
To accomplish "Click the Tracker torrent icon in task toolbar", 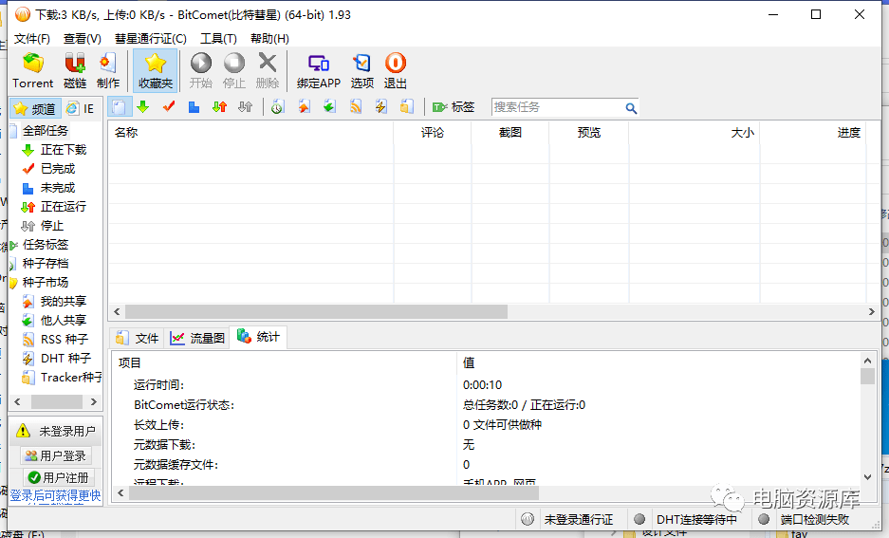I will [406, 106].
